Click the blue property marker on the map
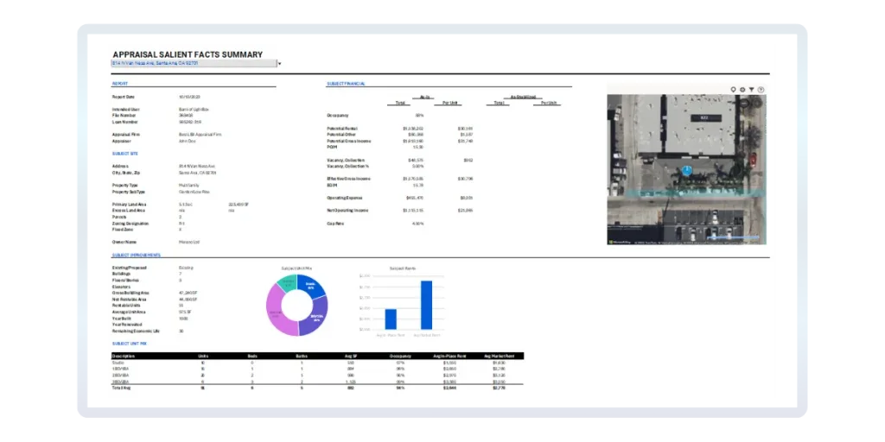This screenshot has width=885, height=442. coord(686,170)
